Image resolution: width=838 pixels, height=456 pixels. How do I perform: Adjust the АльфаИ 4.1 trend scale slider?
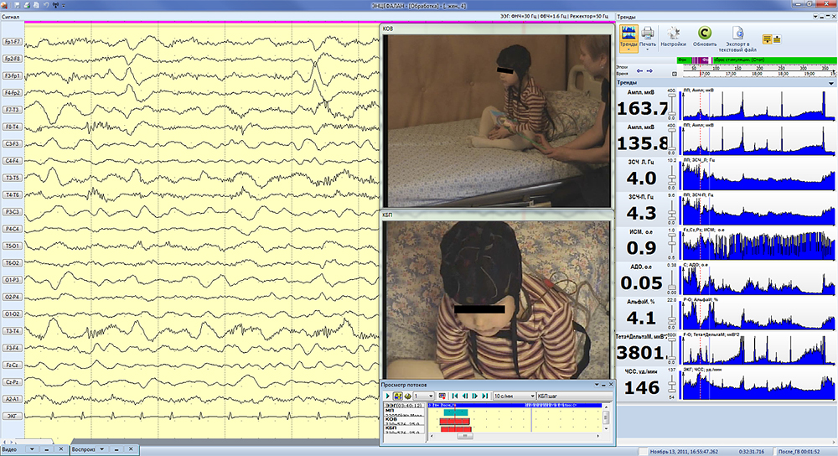coord(672,313)
